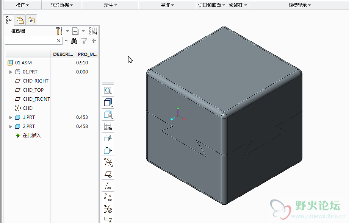Click the csys icon beside CHD
Viewport: 349px width, 223px height.
[17, 108]
